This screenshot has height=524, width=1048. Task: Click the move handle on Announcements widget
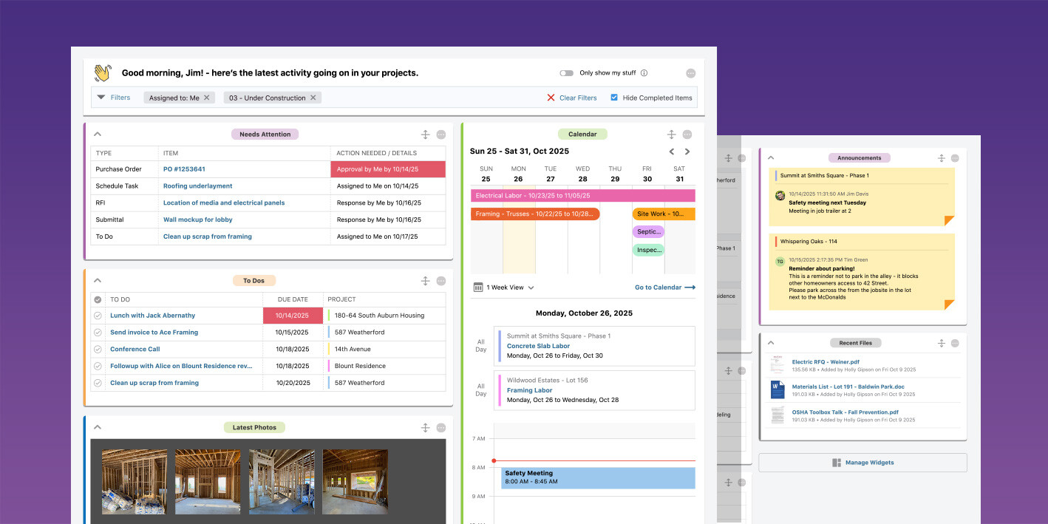click(x=942, y=158)
